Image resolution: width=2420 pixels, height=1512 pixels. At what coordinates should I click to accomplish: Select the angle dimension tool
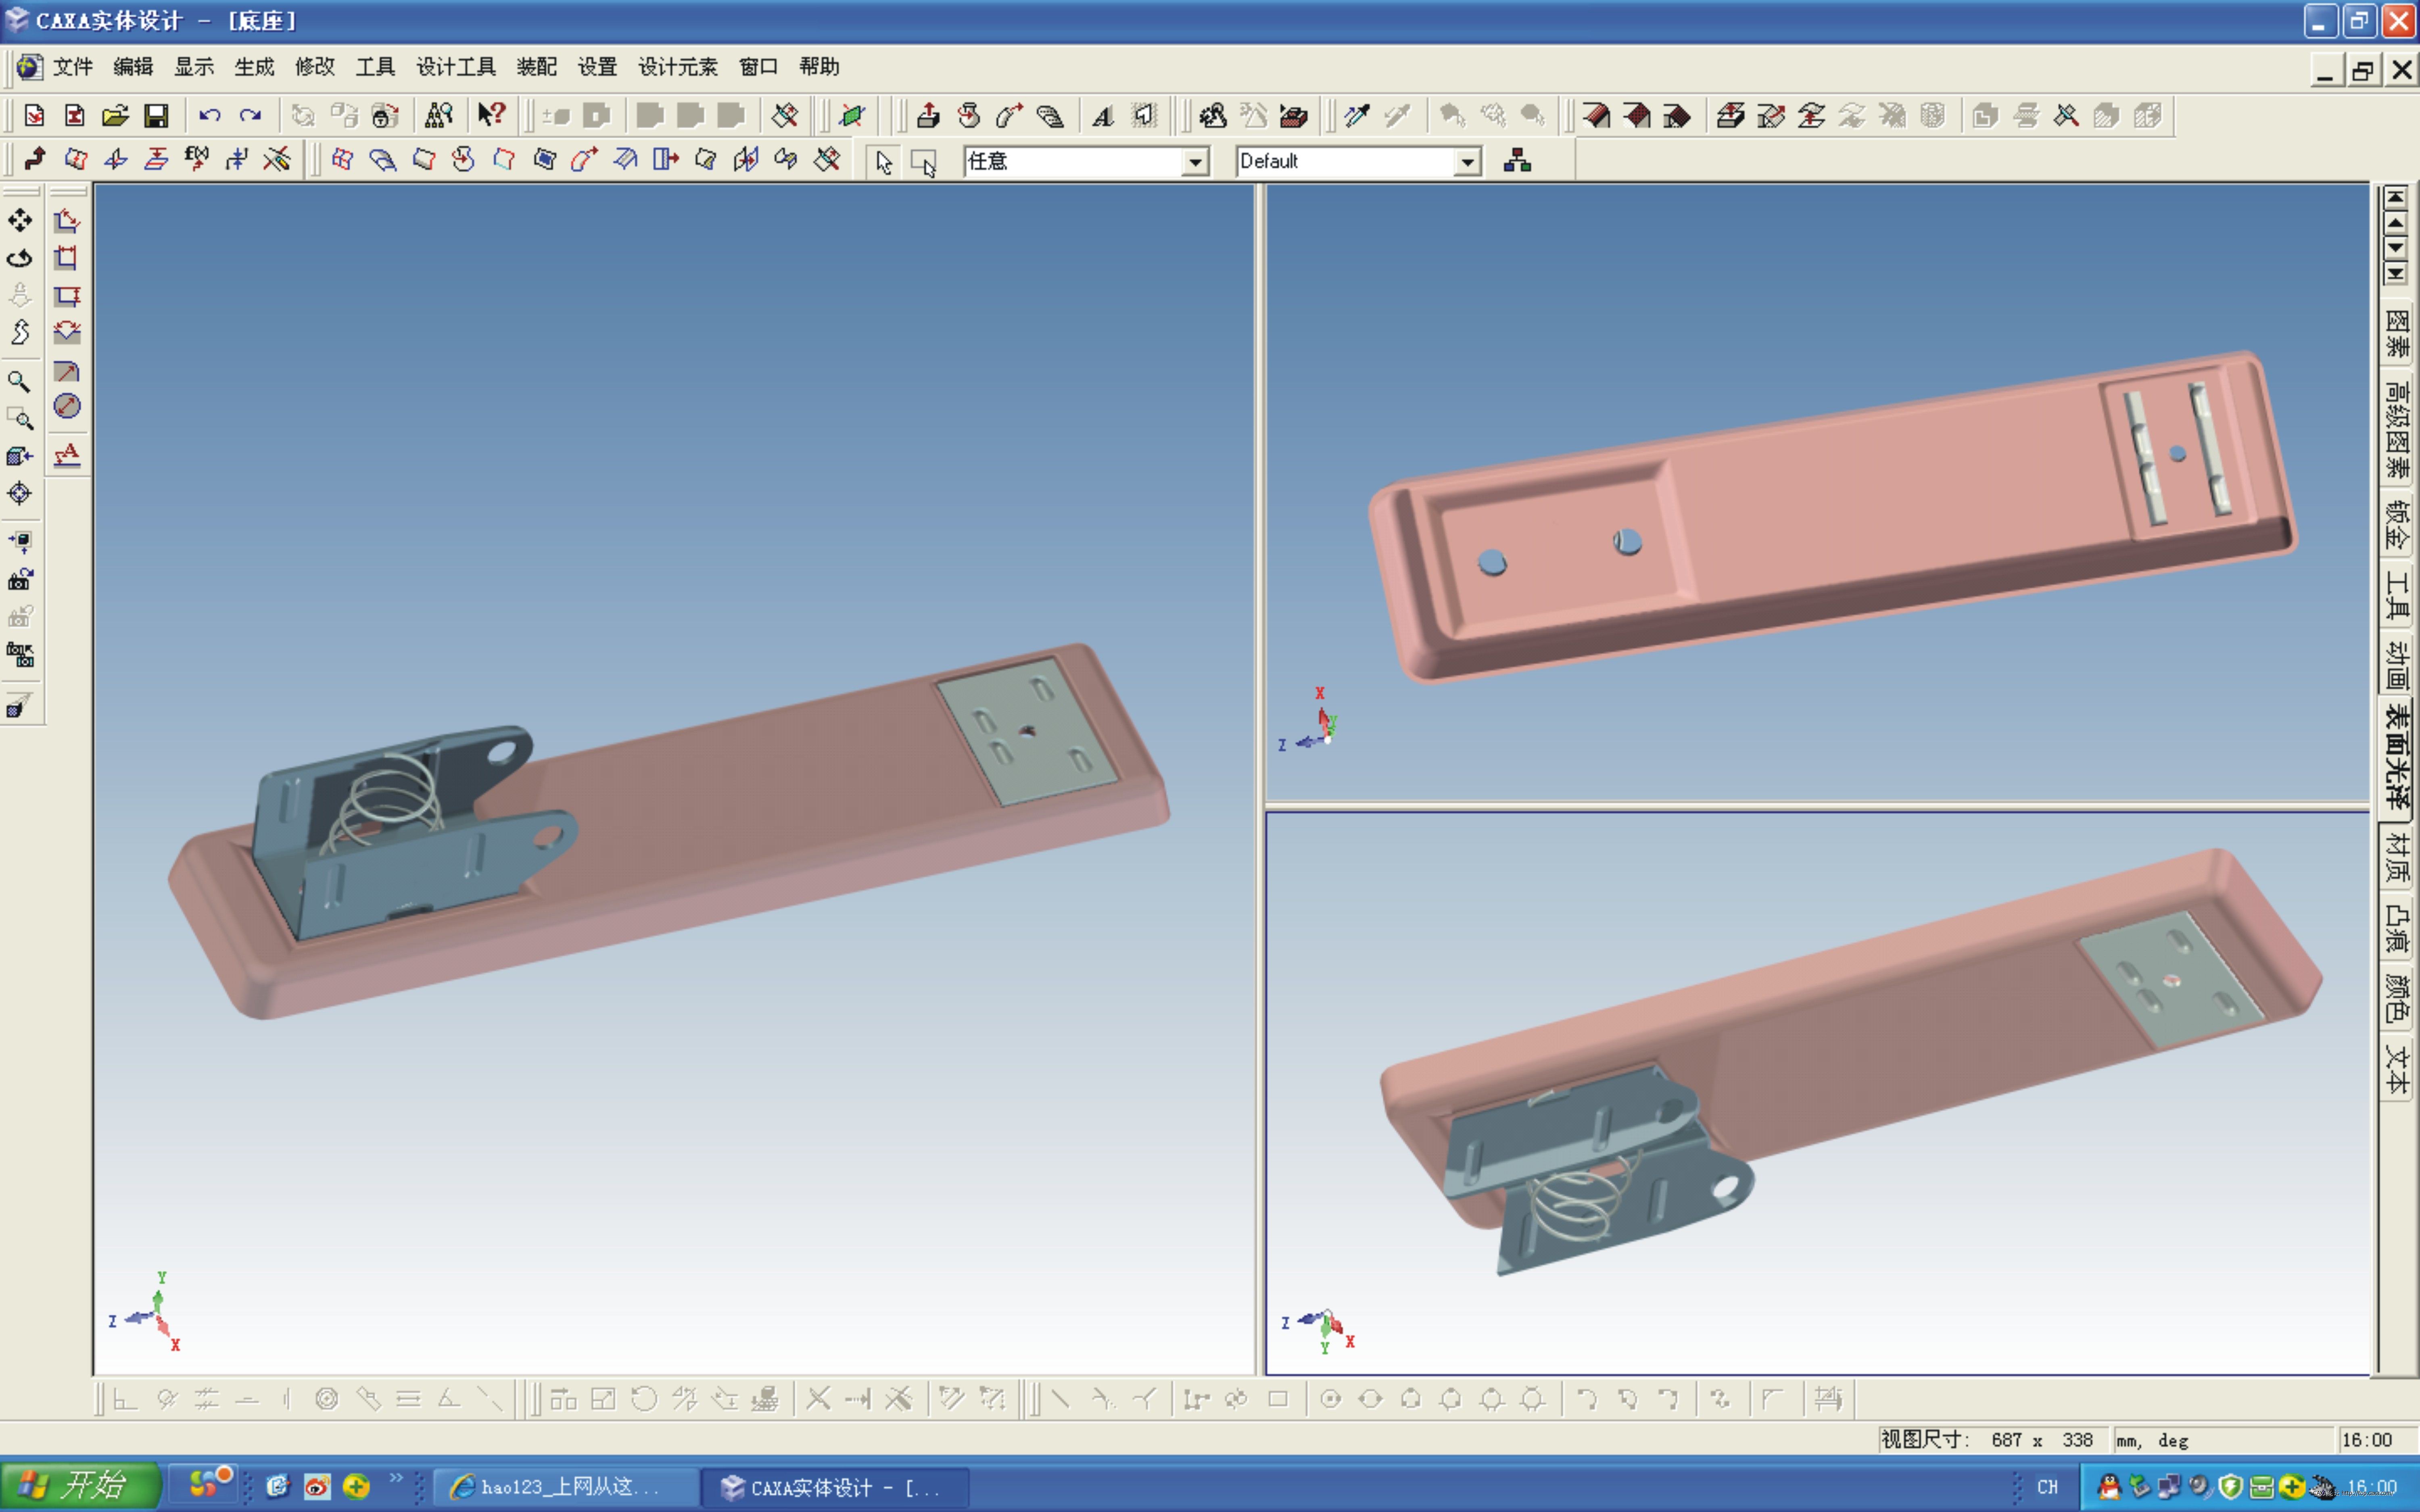(67, 332)
